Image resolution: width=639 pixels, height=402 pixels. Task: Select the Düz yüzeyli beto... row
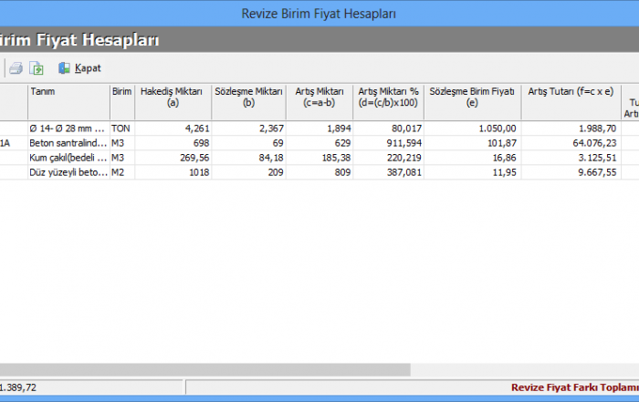(x=68, y=172)
